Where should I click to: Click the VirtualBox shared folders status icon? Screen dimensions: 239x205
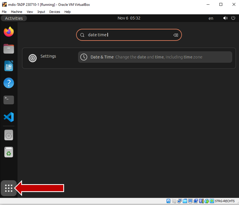185,201
